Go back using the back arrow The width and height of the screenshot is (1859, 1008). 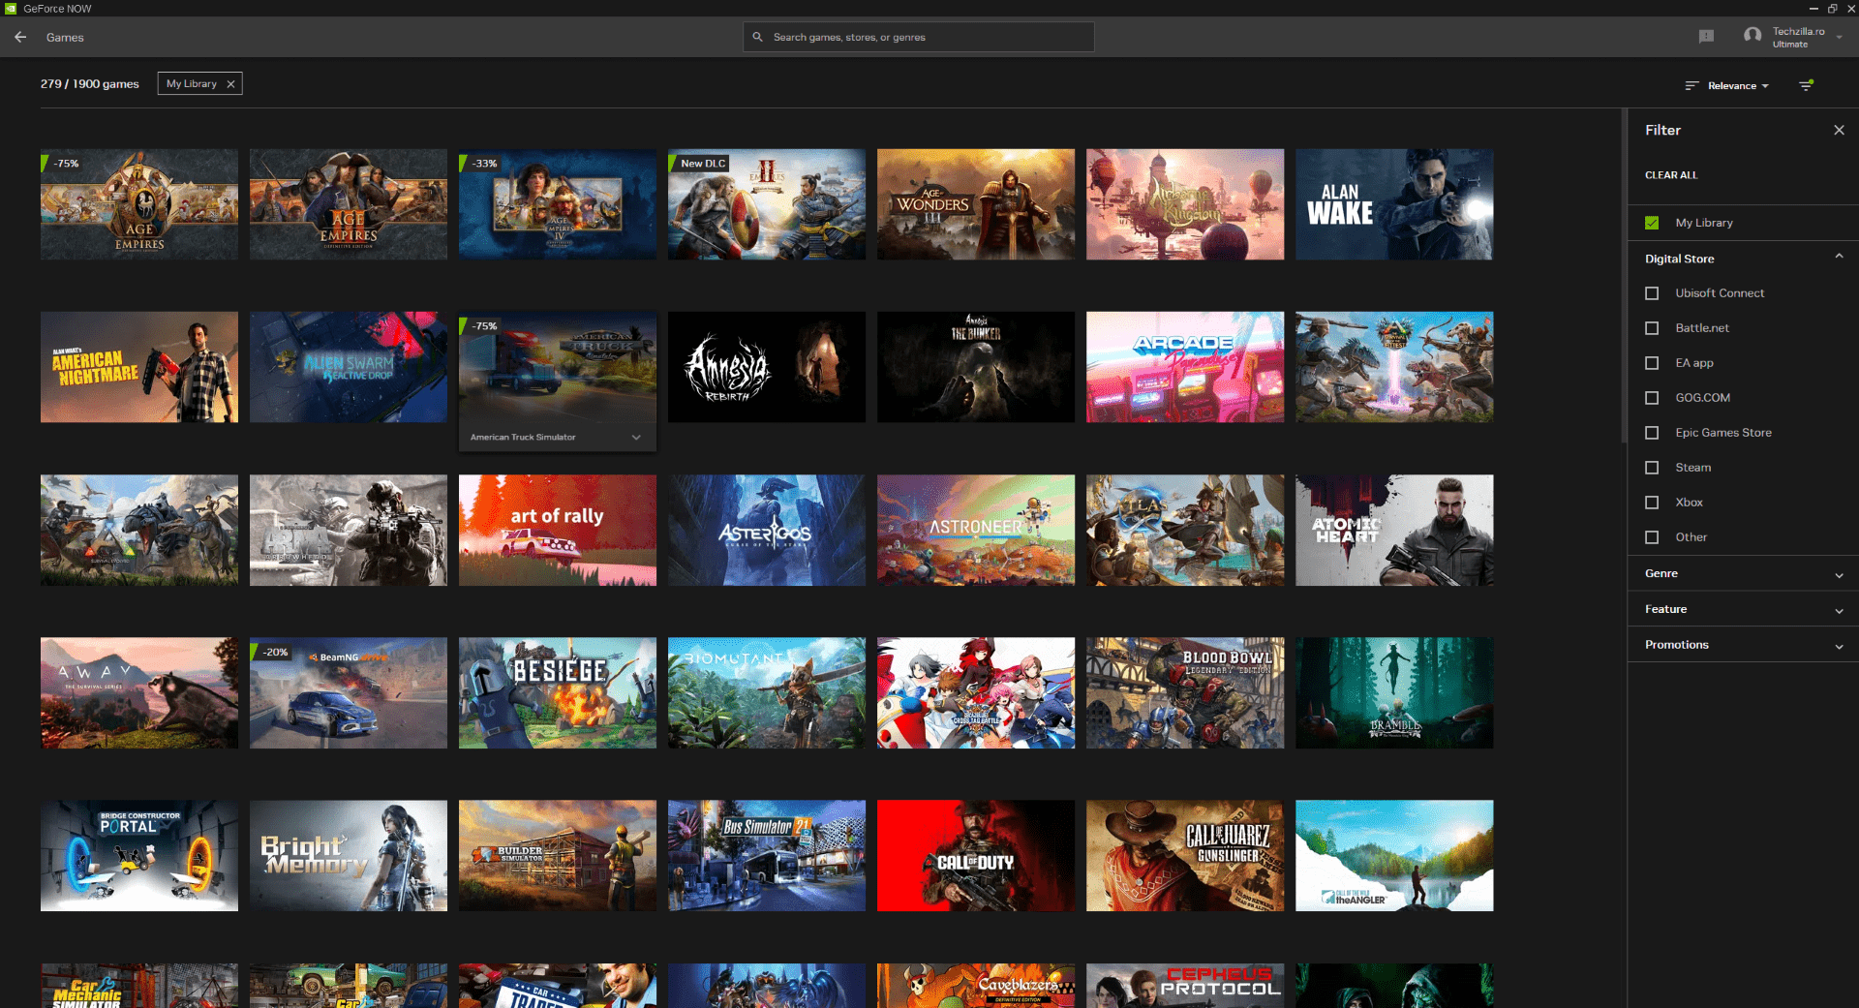point(20,37)
